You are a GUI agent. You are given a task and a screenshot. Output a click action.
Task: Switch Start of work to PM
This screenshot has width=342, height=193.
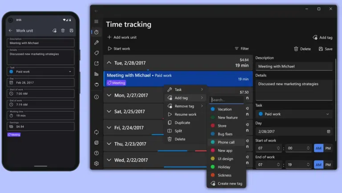tap(328, 148)
